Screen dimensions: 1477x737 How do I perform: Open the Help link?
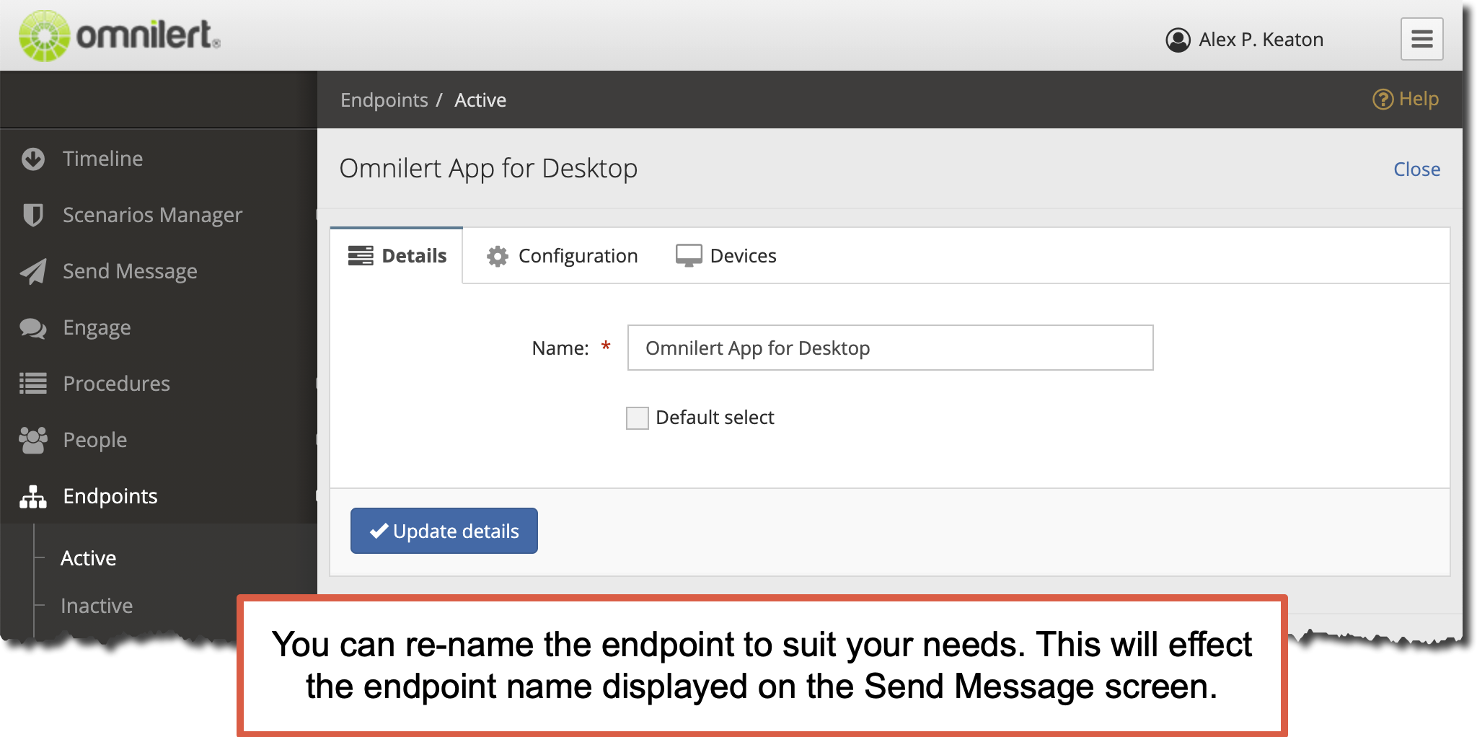(1406, 100)
